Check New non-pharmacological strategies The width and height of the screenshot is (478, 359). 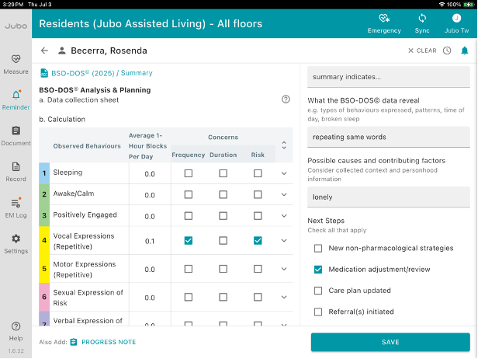318,249
